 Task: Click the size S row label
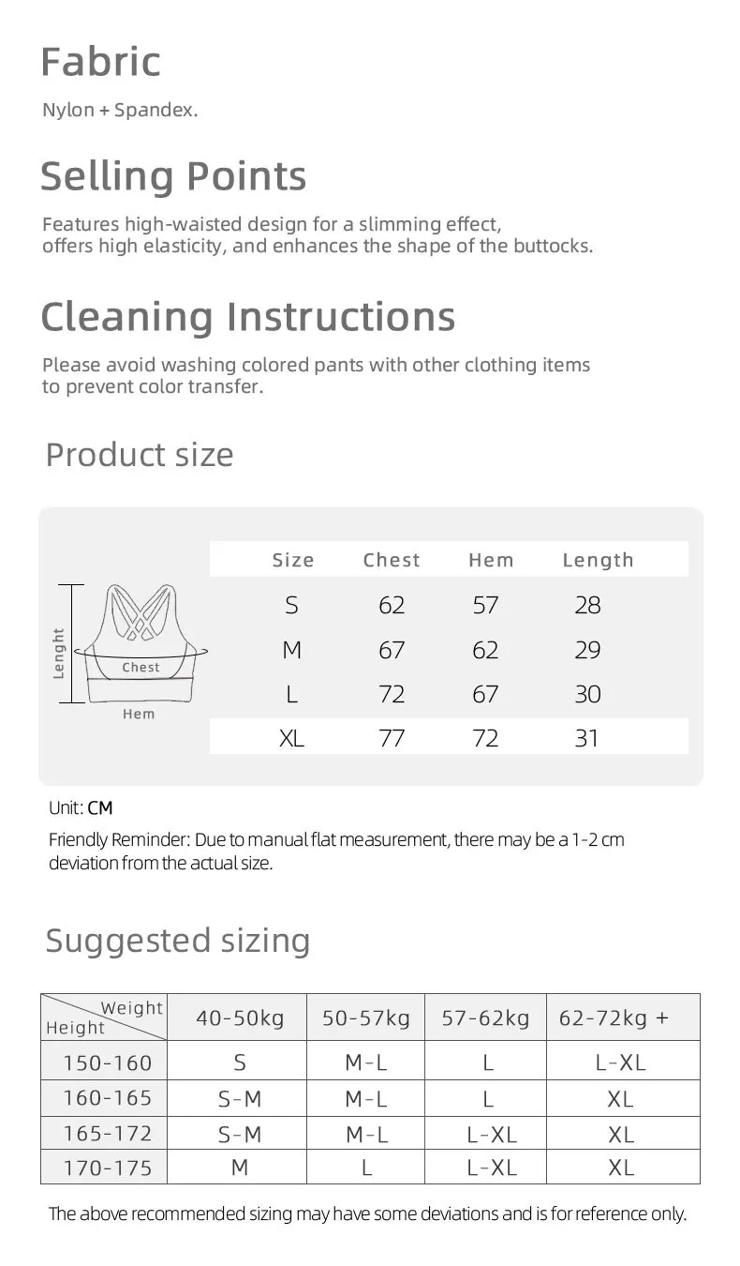pyautogui.click(x=291, y=605)
